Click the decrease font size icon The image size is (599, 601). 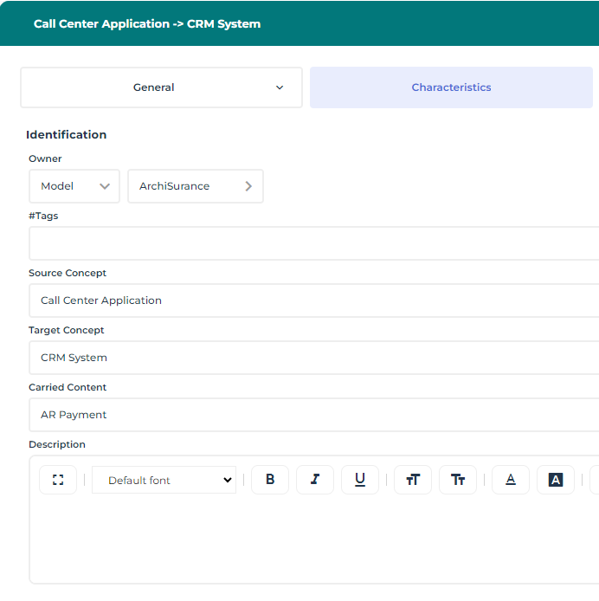click(x=458, y=480)
